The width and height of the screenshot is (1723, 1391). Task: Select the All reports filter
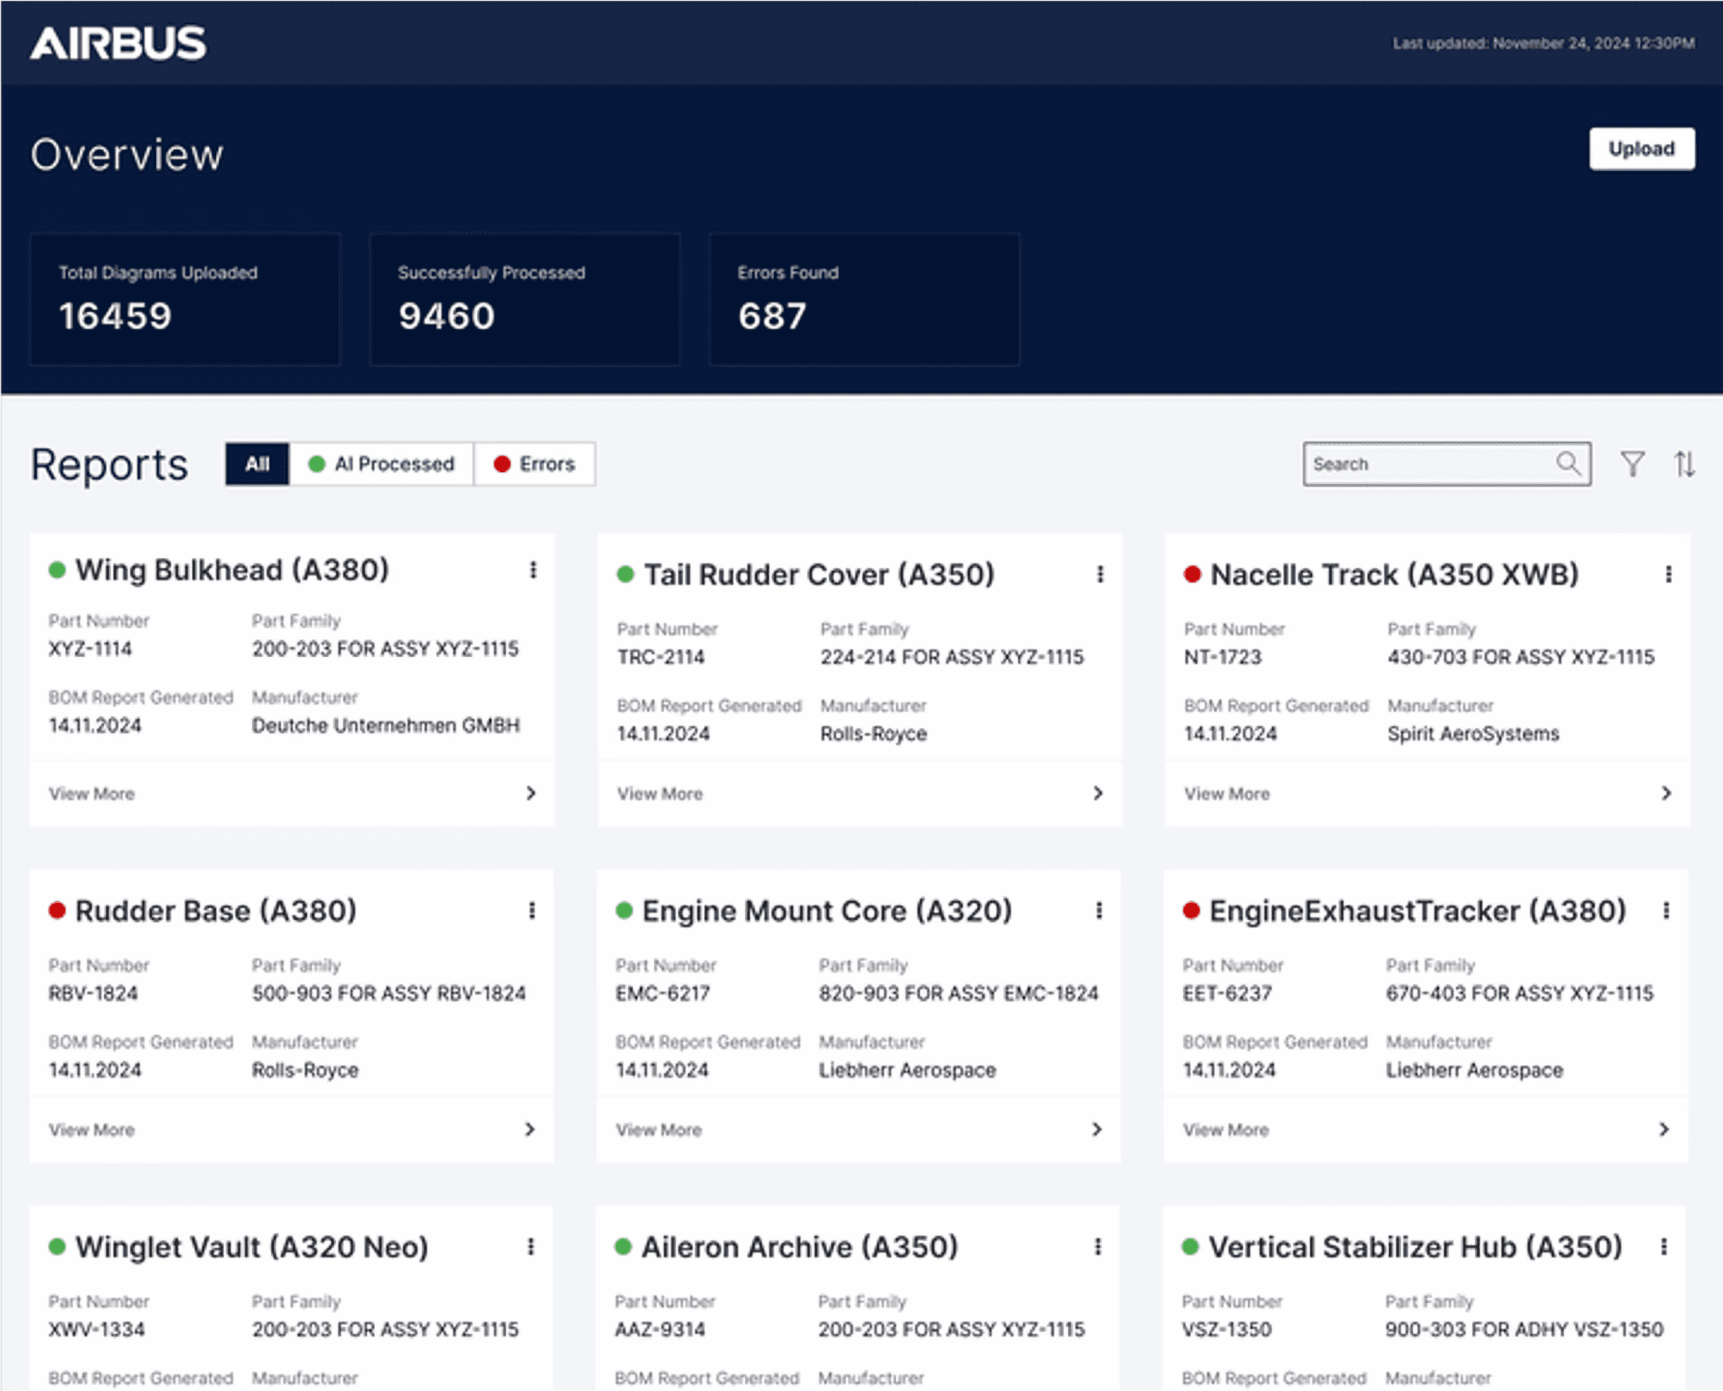pyautogui.click(x=257, y=464)
